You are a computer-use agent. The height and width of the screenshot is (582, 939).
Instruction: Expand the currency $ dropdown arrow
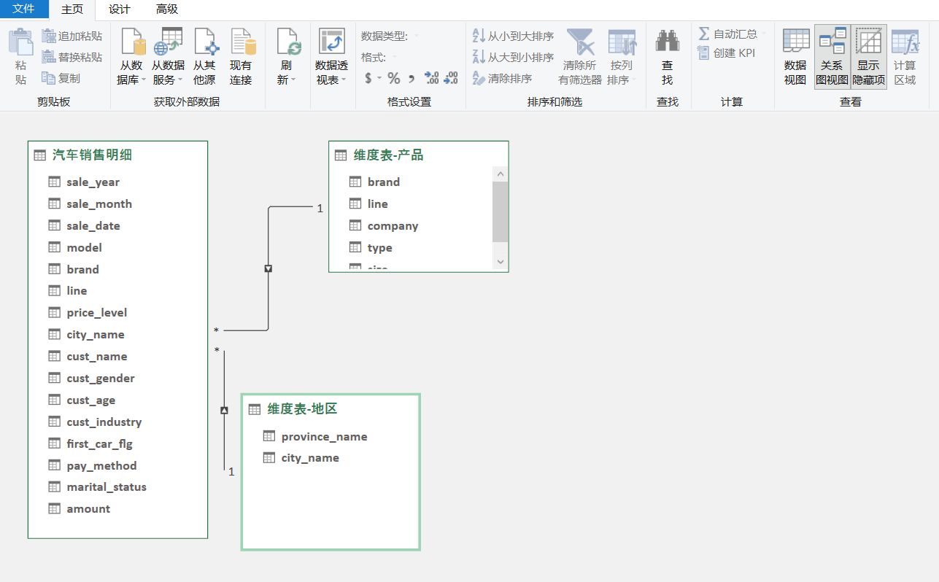click(379, 78)
